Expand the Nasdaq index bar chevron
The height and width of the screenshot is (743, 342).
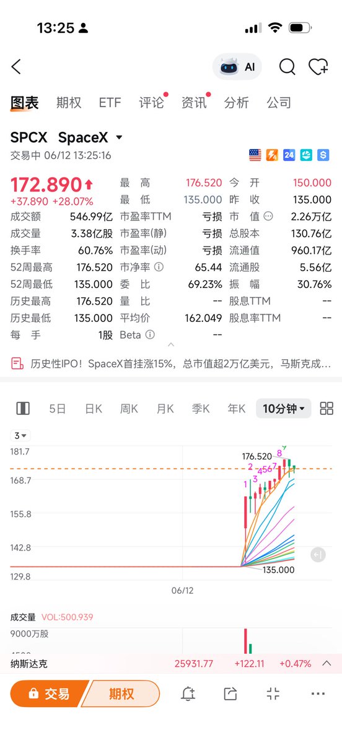pyautogui.click(x=327, y=664)
